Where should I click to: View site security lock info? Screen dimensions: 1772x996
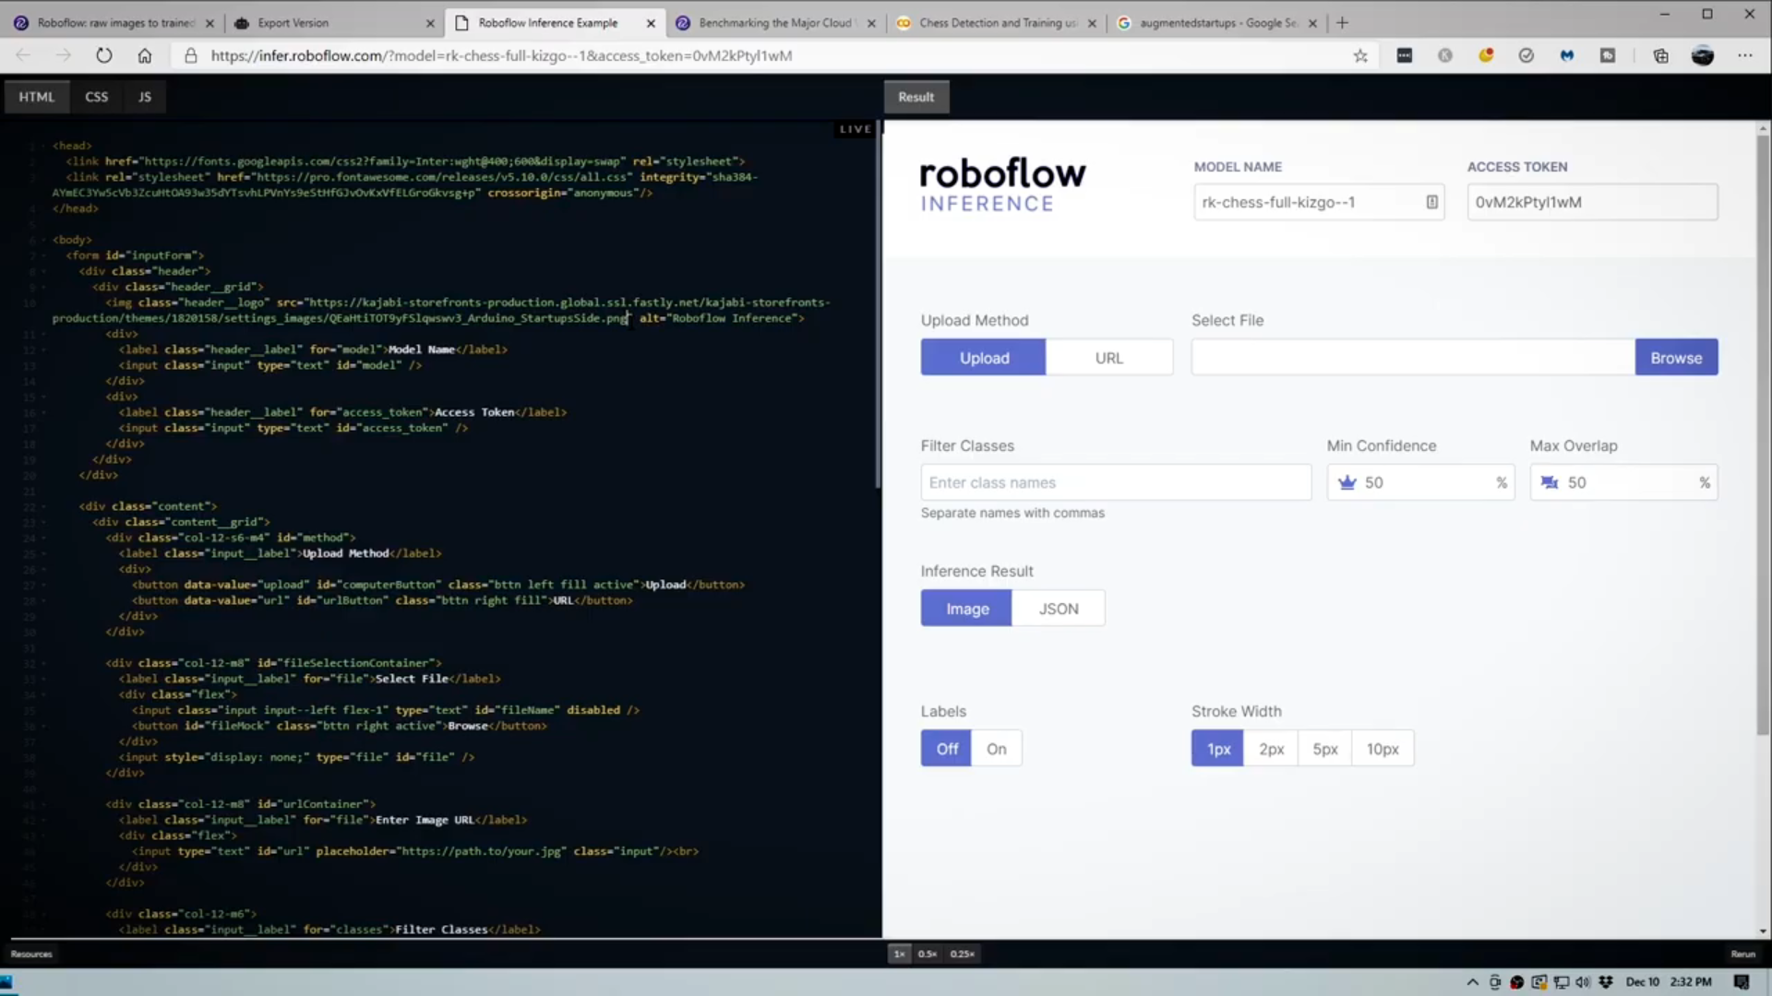pos(191,55)
